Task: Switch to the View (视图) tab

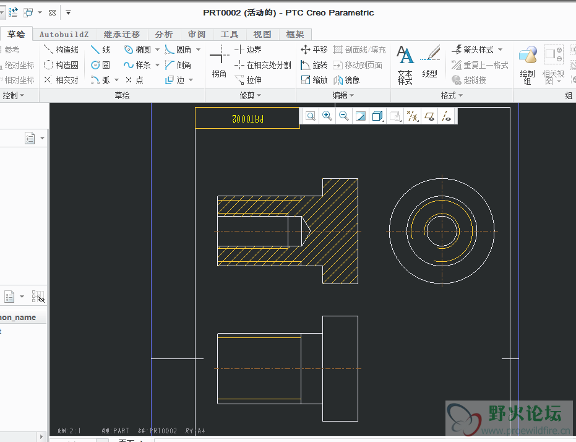Action: (262, 35)
